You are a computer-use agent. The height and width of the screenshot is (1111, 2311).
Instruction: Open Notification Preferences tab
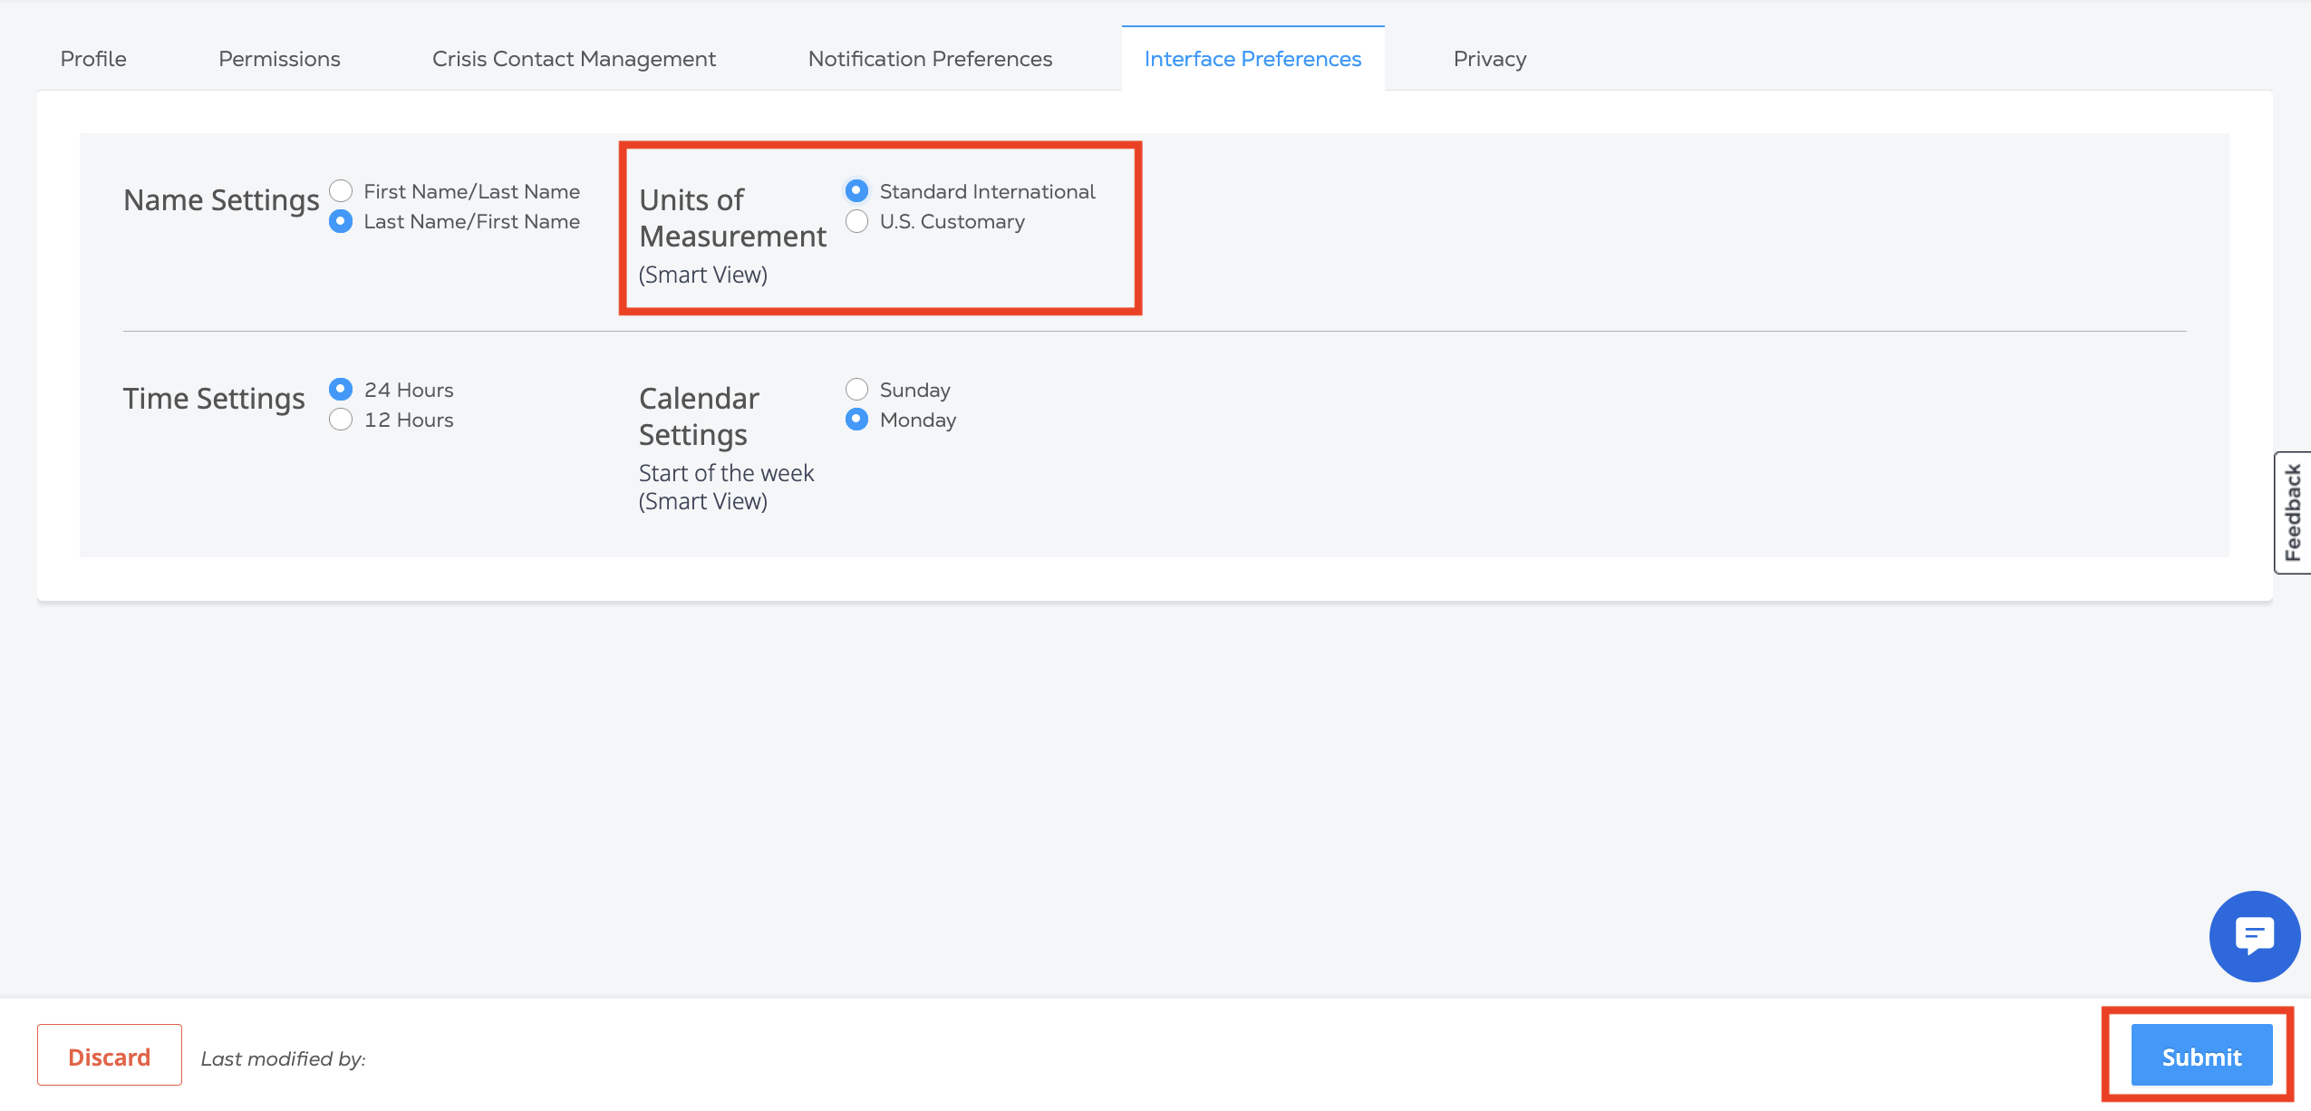click(x=930, y=59)
